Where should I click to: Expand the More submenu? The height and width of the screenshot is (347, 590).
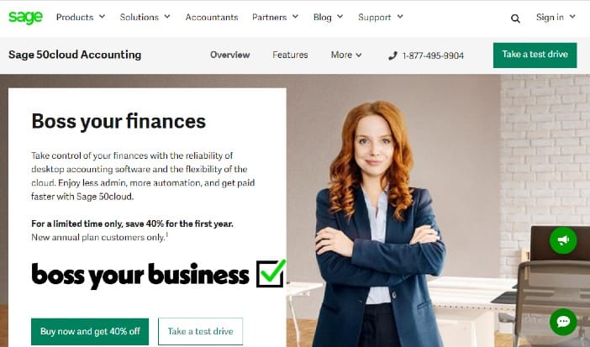346,55
